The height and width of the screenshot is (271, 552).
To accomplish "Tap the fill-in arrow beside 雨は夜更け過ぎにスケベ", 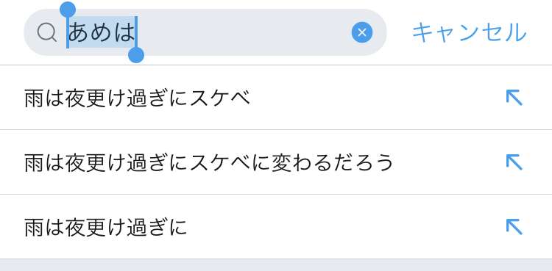I will coord(514,98).
